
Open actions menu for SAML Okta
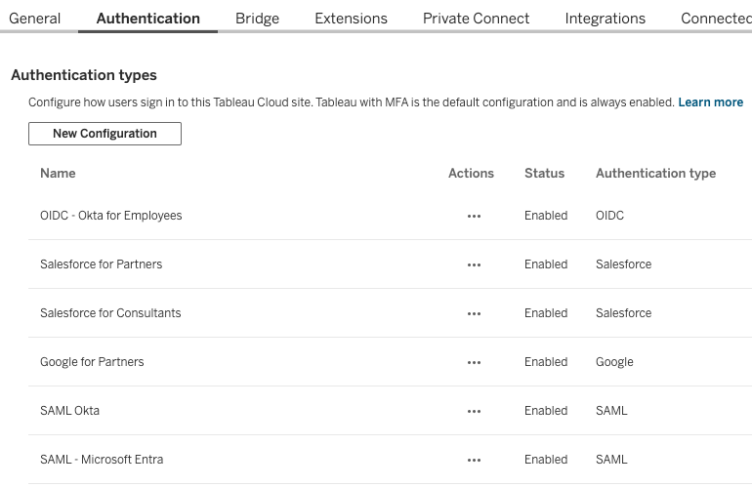coord(474,411)
